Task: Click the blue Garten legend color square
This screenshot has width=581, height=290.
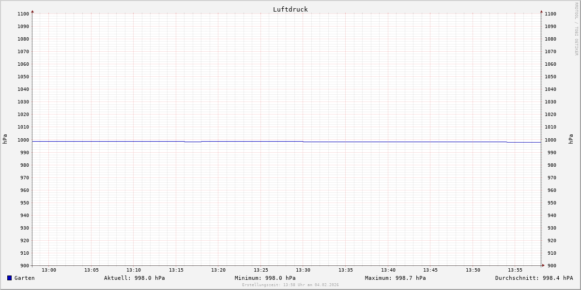Action: (x=9, y=278)
